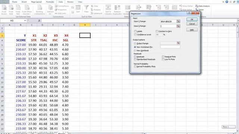Click Existing Connections icon
The width and height of the screenshot is (239, 134).
[x=40, y=10]
